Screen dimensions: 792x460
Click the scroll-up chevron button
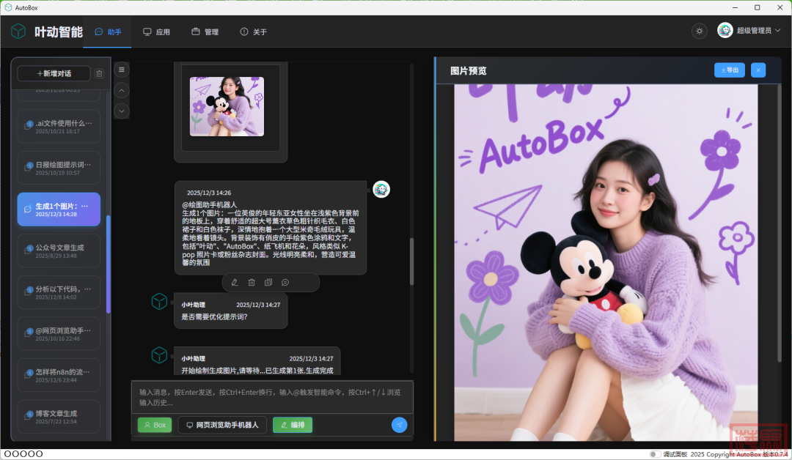(x=122, y=90)
